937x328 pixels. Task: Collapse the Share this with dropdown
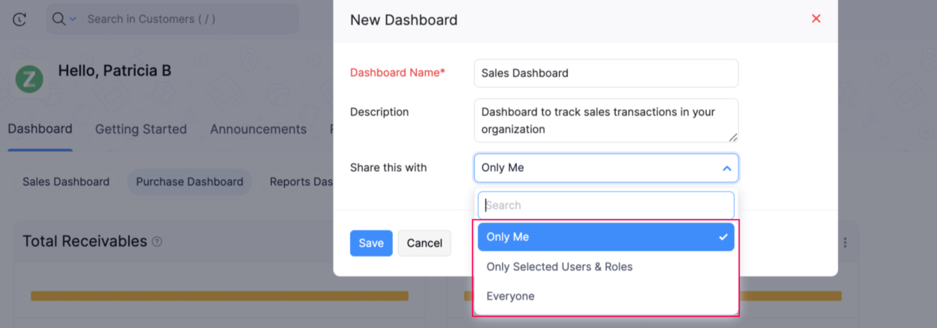coord(727,168)
